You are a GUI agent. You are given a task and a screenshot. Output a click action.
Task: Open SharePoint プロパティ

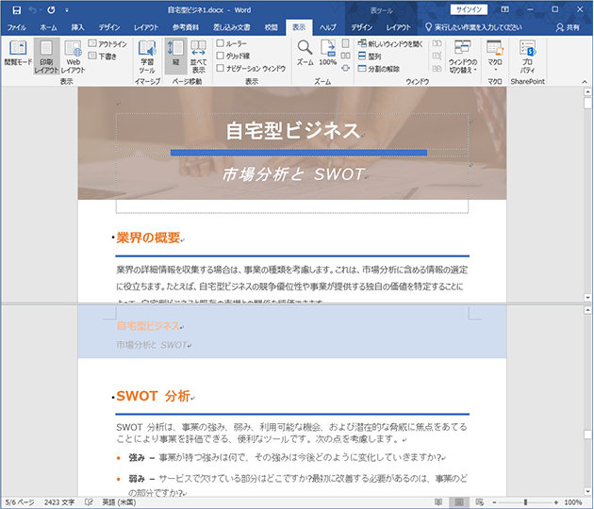pyautogui.click(x=527, y=56)
